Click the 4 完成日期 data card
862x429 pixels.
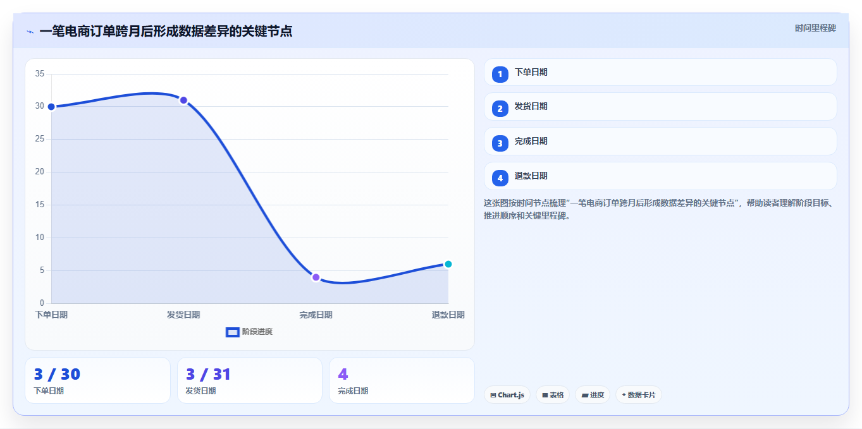coord(402,380)
